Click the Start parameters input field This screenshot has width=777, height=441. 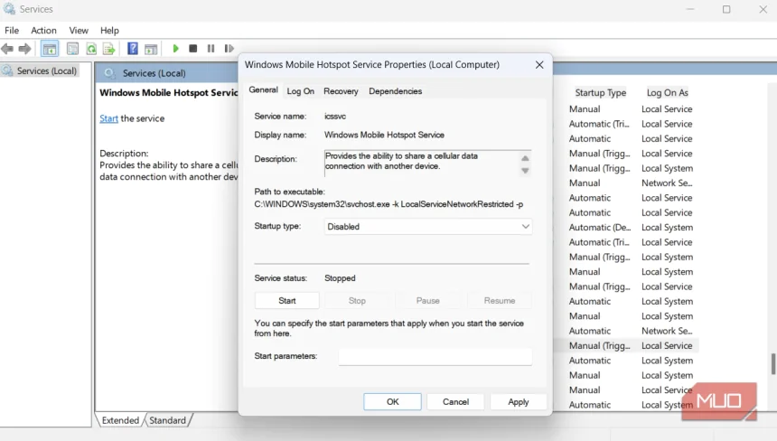click(x=435, y=357)
